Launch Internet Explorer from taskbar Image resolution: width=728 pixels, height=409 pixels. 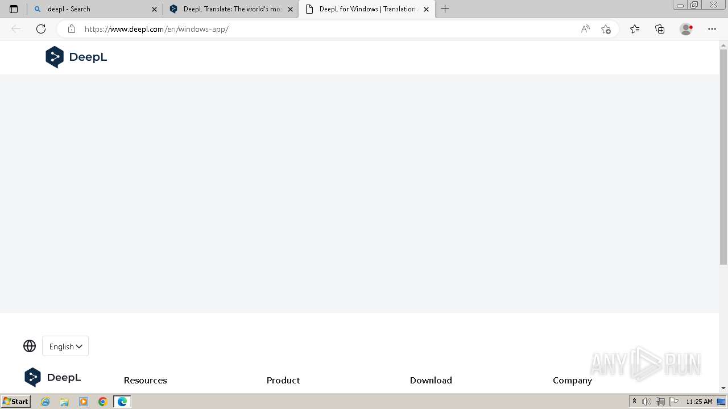(x=45, y=402)
